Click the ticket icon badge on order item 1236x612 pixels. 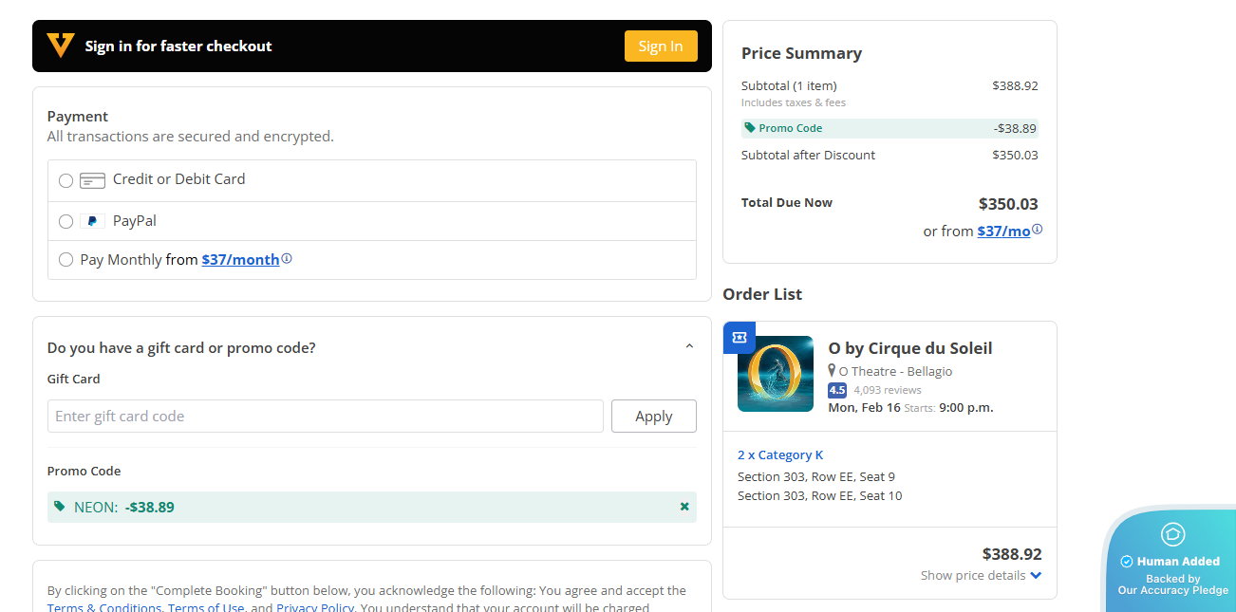[x=740, y=337]
